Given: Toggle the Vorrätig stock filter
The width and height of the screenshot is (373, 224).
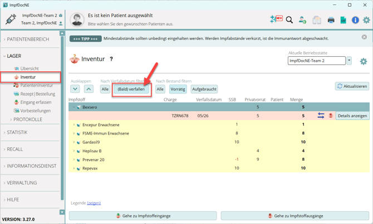Looking at the screenshot, I should tap(178, 89).
